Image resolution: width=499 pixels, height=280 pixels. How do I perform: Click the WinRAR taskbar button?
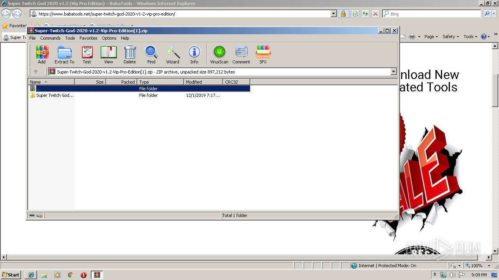click(97, 275)
